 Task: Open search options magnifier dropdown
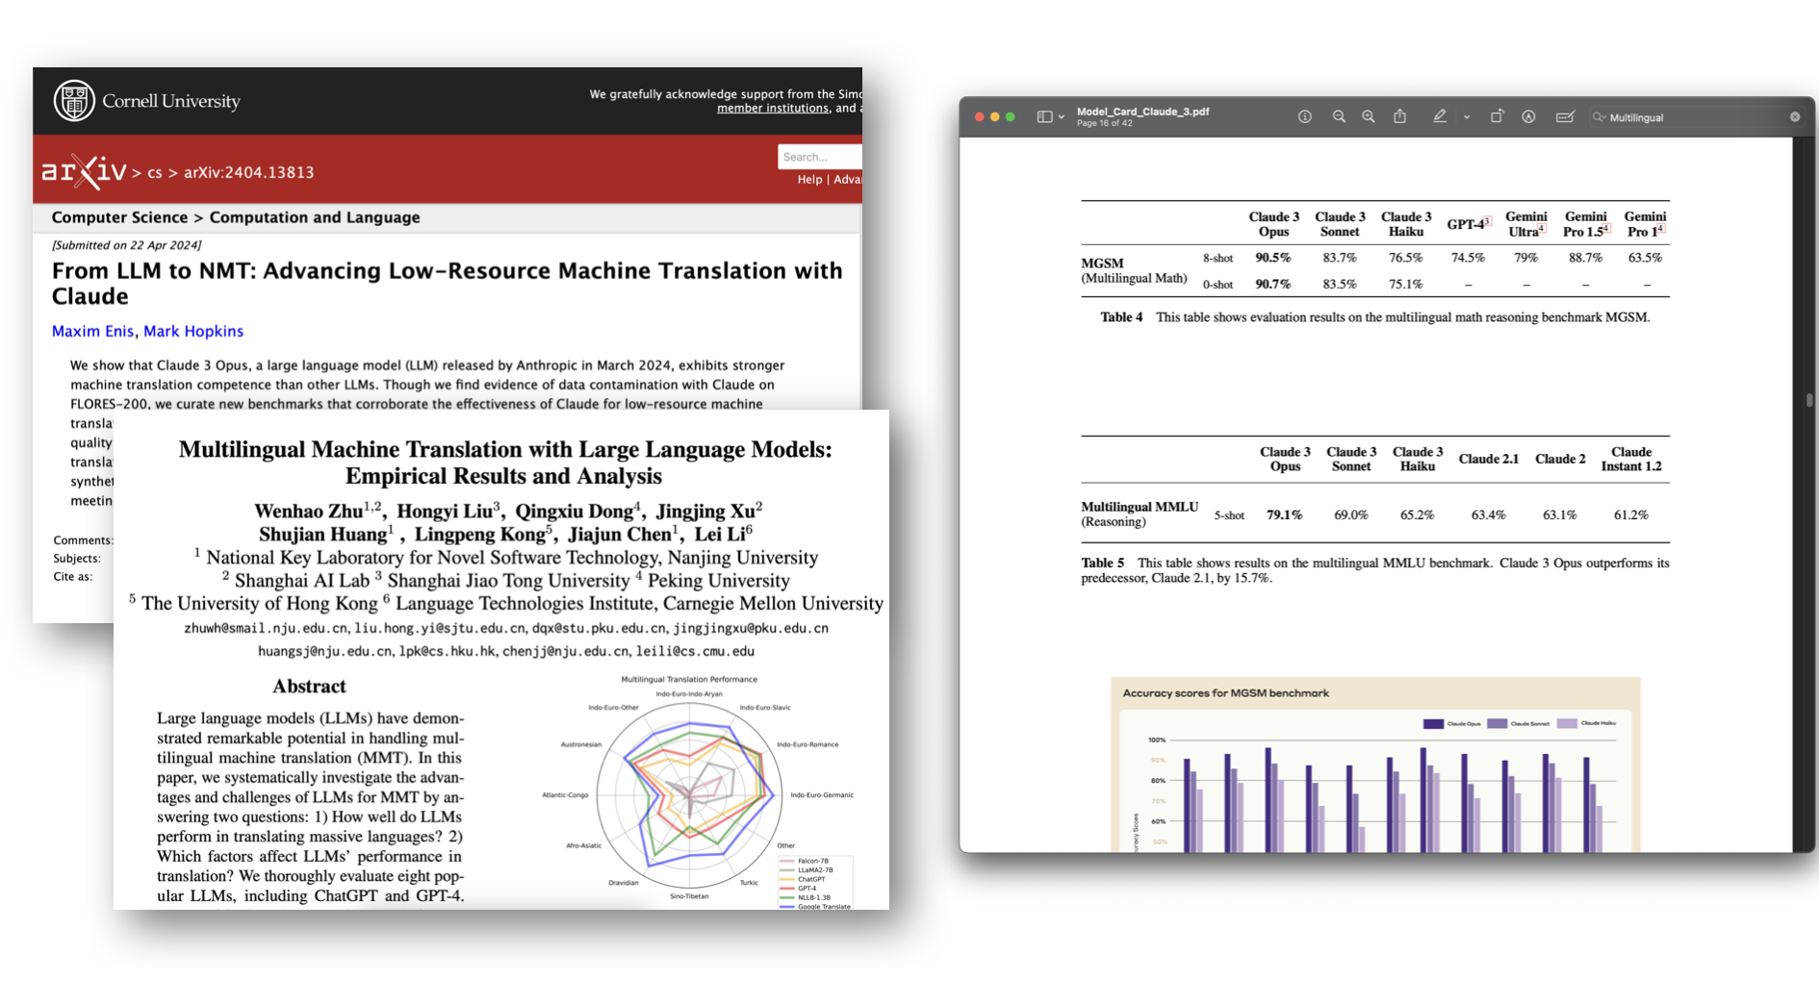(x=1599, y=116)
